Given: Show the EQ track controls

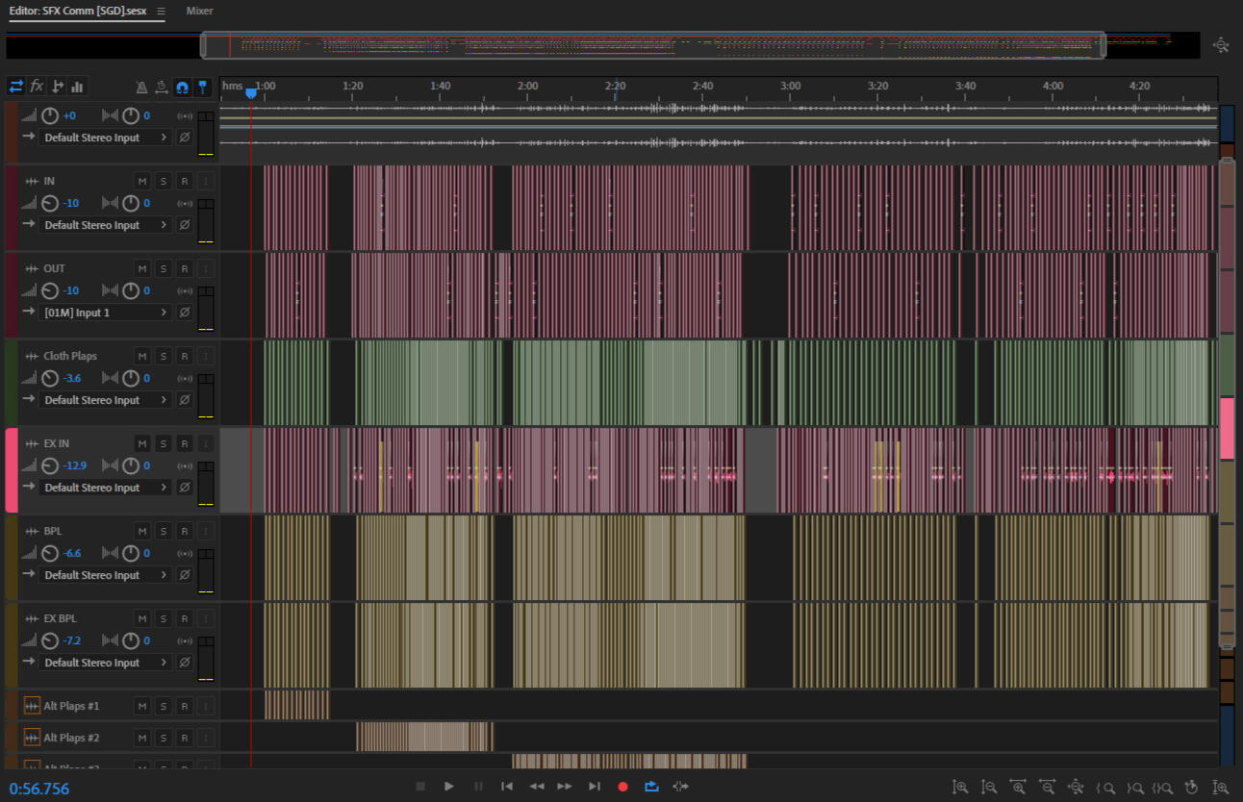Looking at the screenshot, I should (x=77, y=87).
